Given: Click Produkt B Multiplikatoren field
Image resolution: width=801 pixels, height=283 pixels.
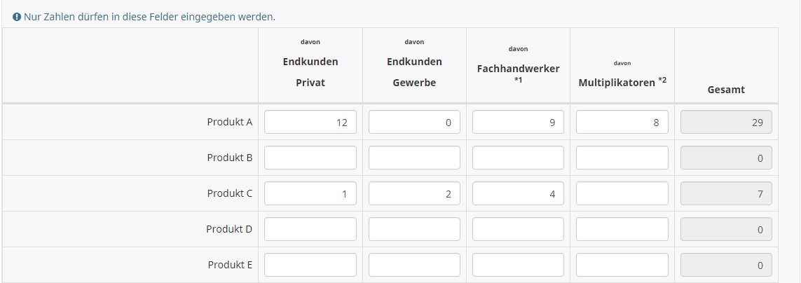Looking at the screenshot, I should coord(622,158).
